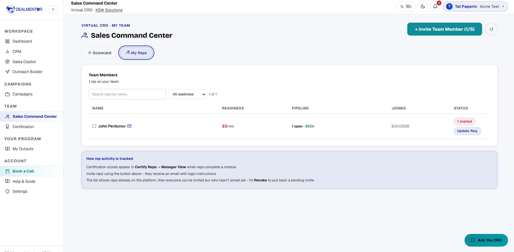Click the PIPELINE column header
514x252 pixels.
click(300, 108)
